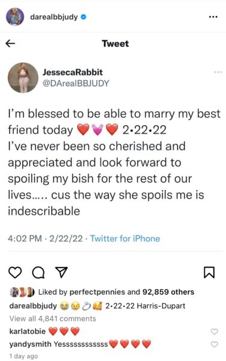View all 4,841 comments

point(53,319)
